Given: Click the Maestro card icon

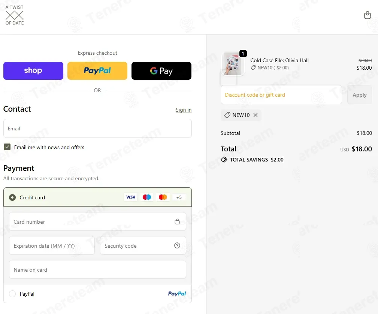Looking at the screenshot, I should coord(147,197).
